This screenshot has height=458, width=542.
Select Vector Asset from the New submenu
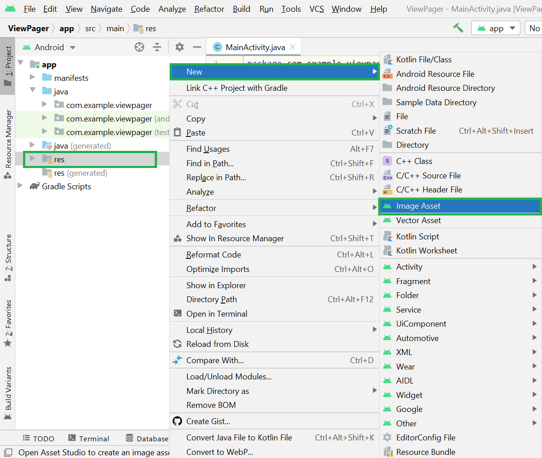click(x=418, y=220)
